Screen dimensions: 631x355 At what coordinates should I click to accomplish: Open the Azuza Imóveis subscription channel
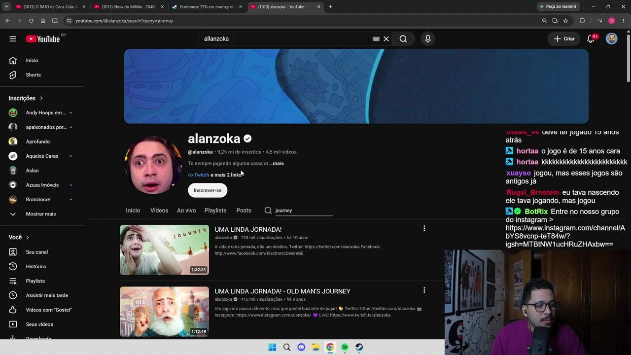click(x=43, y=185)
